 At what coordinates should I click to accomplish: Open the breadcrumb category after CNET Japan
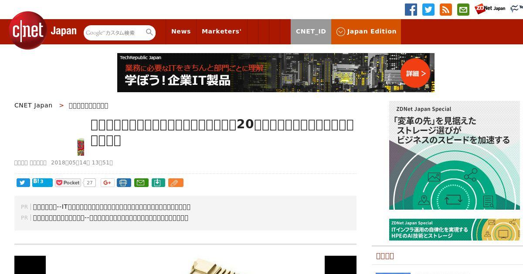pyautogui.click(x=88, y=106)
